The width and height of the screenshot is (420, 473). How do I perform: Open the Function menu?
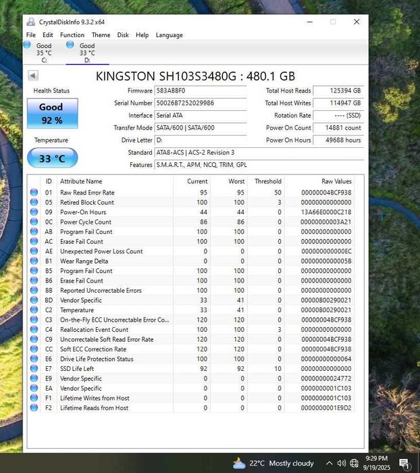72,35
